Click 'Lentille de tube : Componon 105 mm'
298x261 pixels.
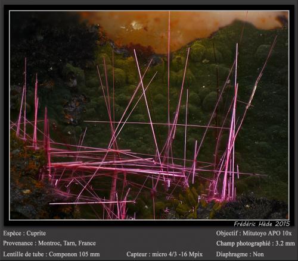pos(51,254)
